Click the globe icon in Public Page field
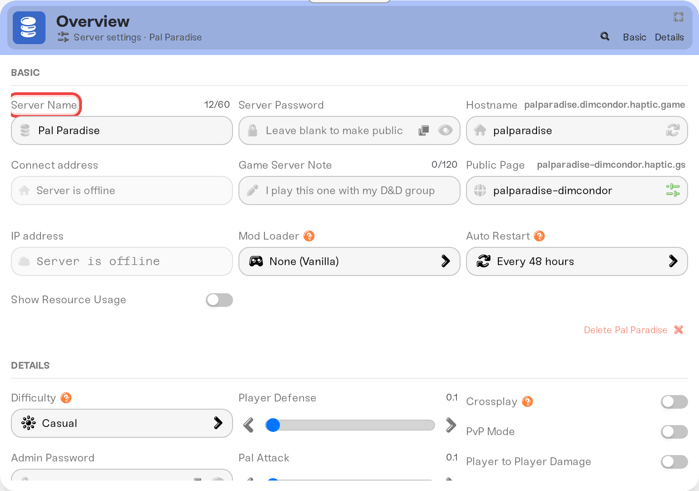The height and width of the screenshot is (491, 699). pyautogui.click(x=480, y=190)
